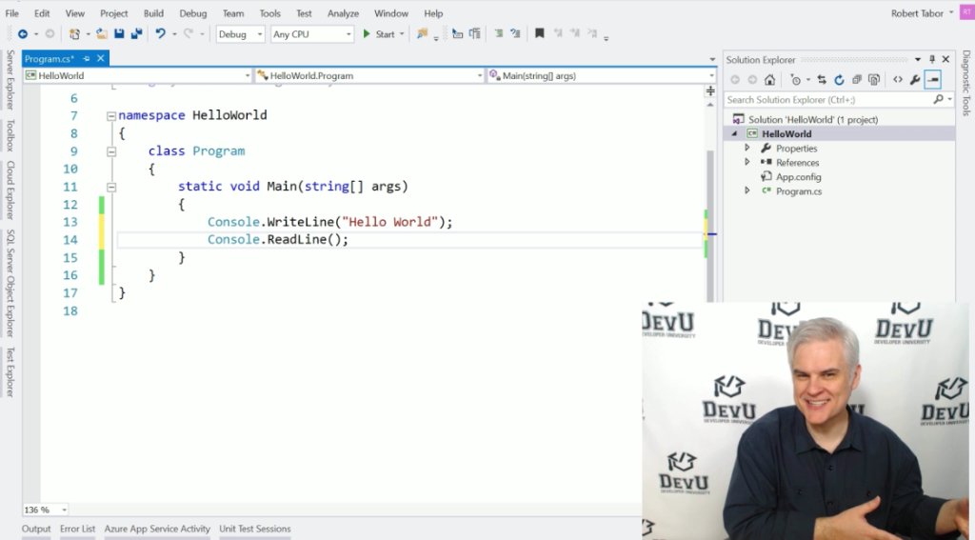Viewport: 975px width, 540px height.
Task: Open the Edit menu
Action: pos(42,13)
